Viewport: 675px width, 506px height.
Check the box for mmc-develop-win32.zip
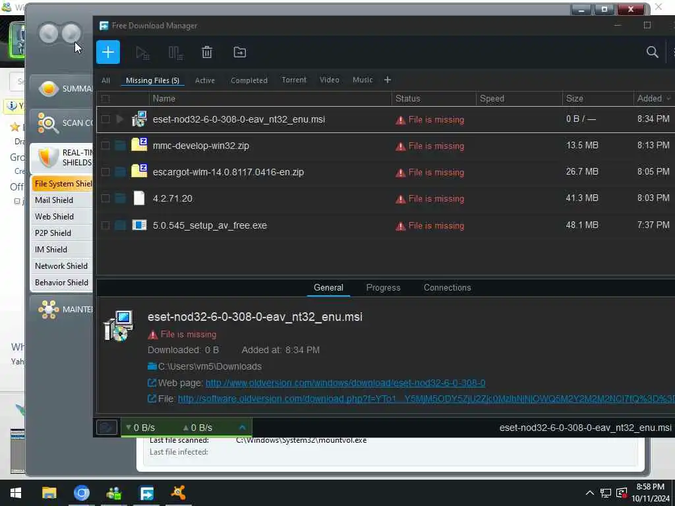[x=105, y=146]
